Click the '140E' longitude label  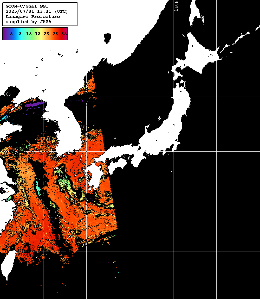(x=176, y=6)
